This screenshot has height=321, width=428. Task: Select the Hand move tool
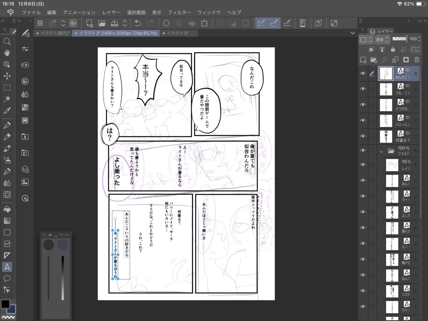(7, 53)
